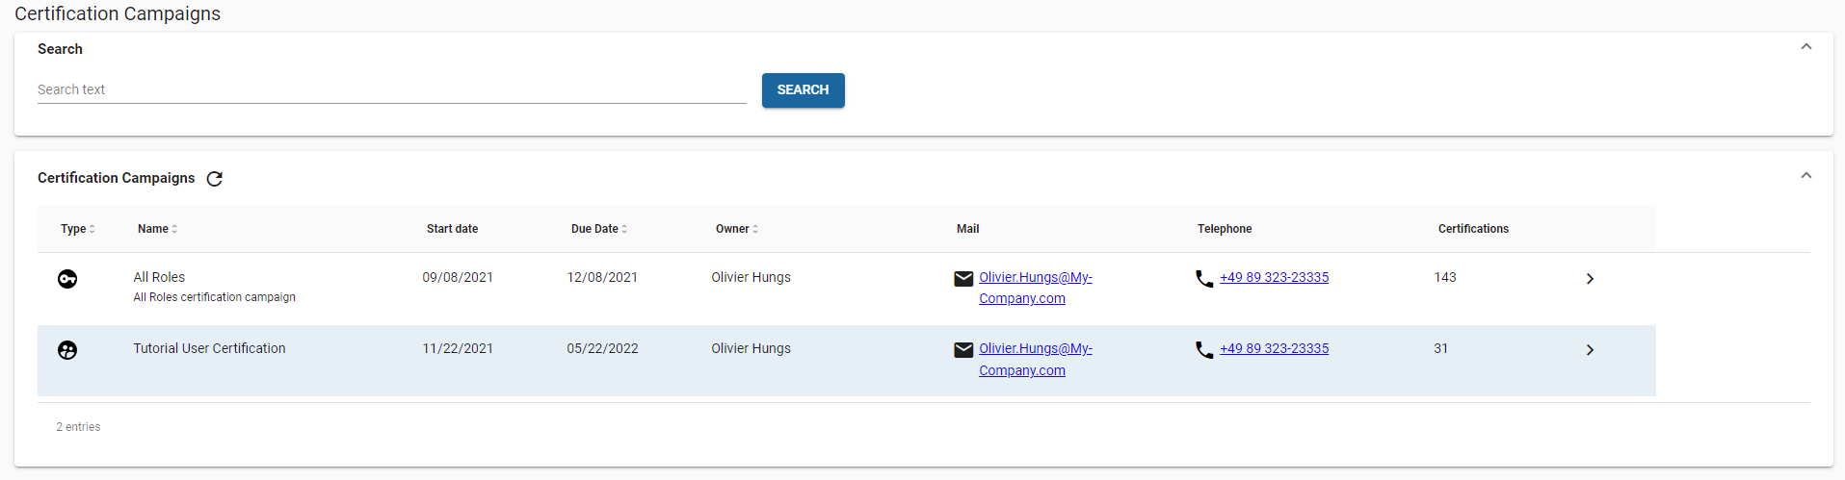Sort table by Owner column
The image size is (1845, 480).
pos(737,229)
